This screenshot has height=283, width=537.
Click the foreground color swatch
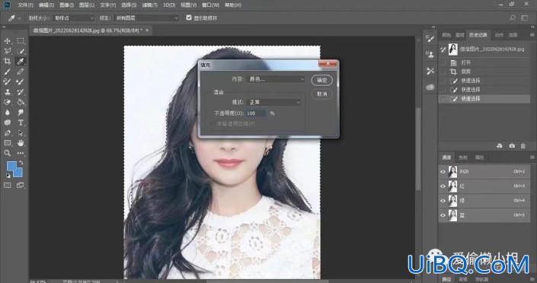coord(12,167)
